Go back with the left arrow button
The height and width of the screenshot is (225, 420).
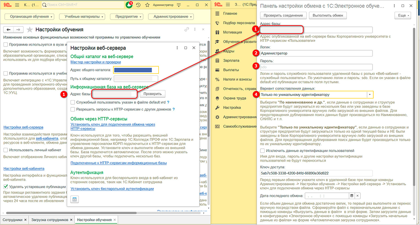[x=8, y=30]
